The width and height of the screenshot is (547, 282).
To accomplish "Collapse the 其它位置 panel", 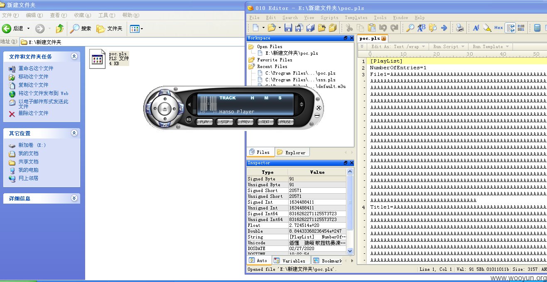I will (x=74, y=133).
